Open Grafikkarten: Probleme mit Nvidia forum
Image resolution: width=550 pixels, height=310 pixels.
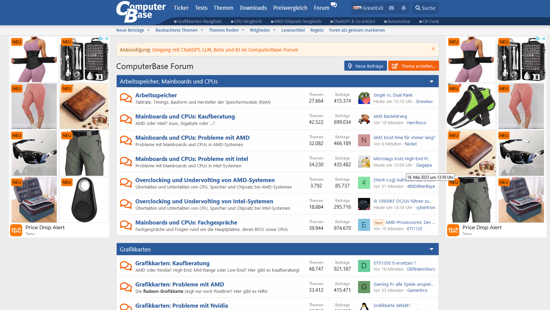[x=182, y=306]
